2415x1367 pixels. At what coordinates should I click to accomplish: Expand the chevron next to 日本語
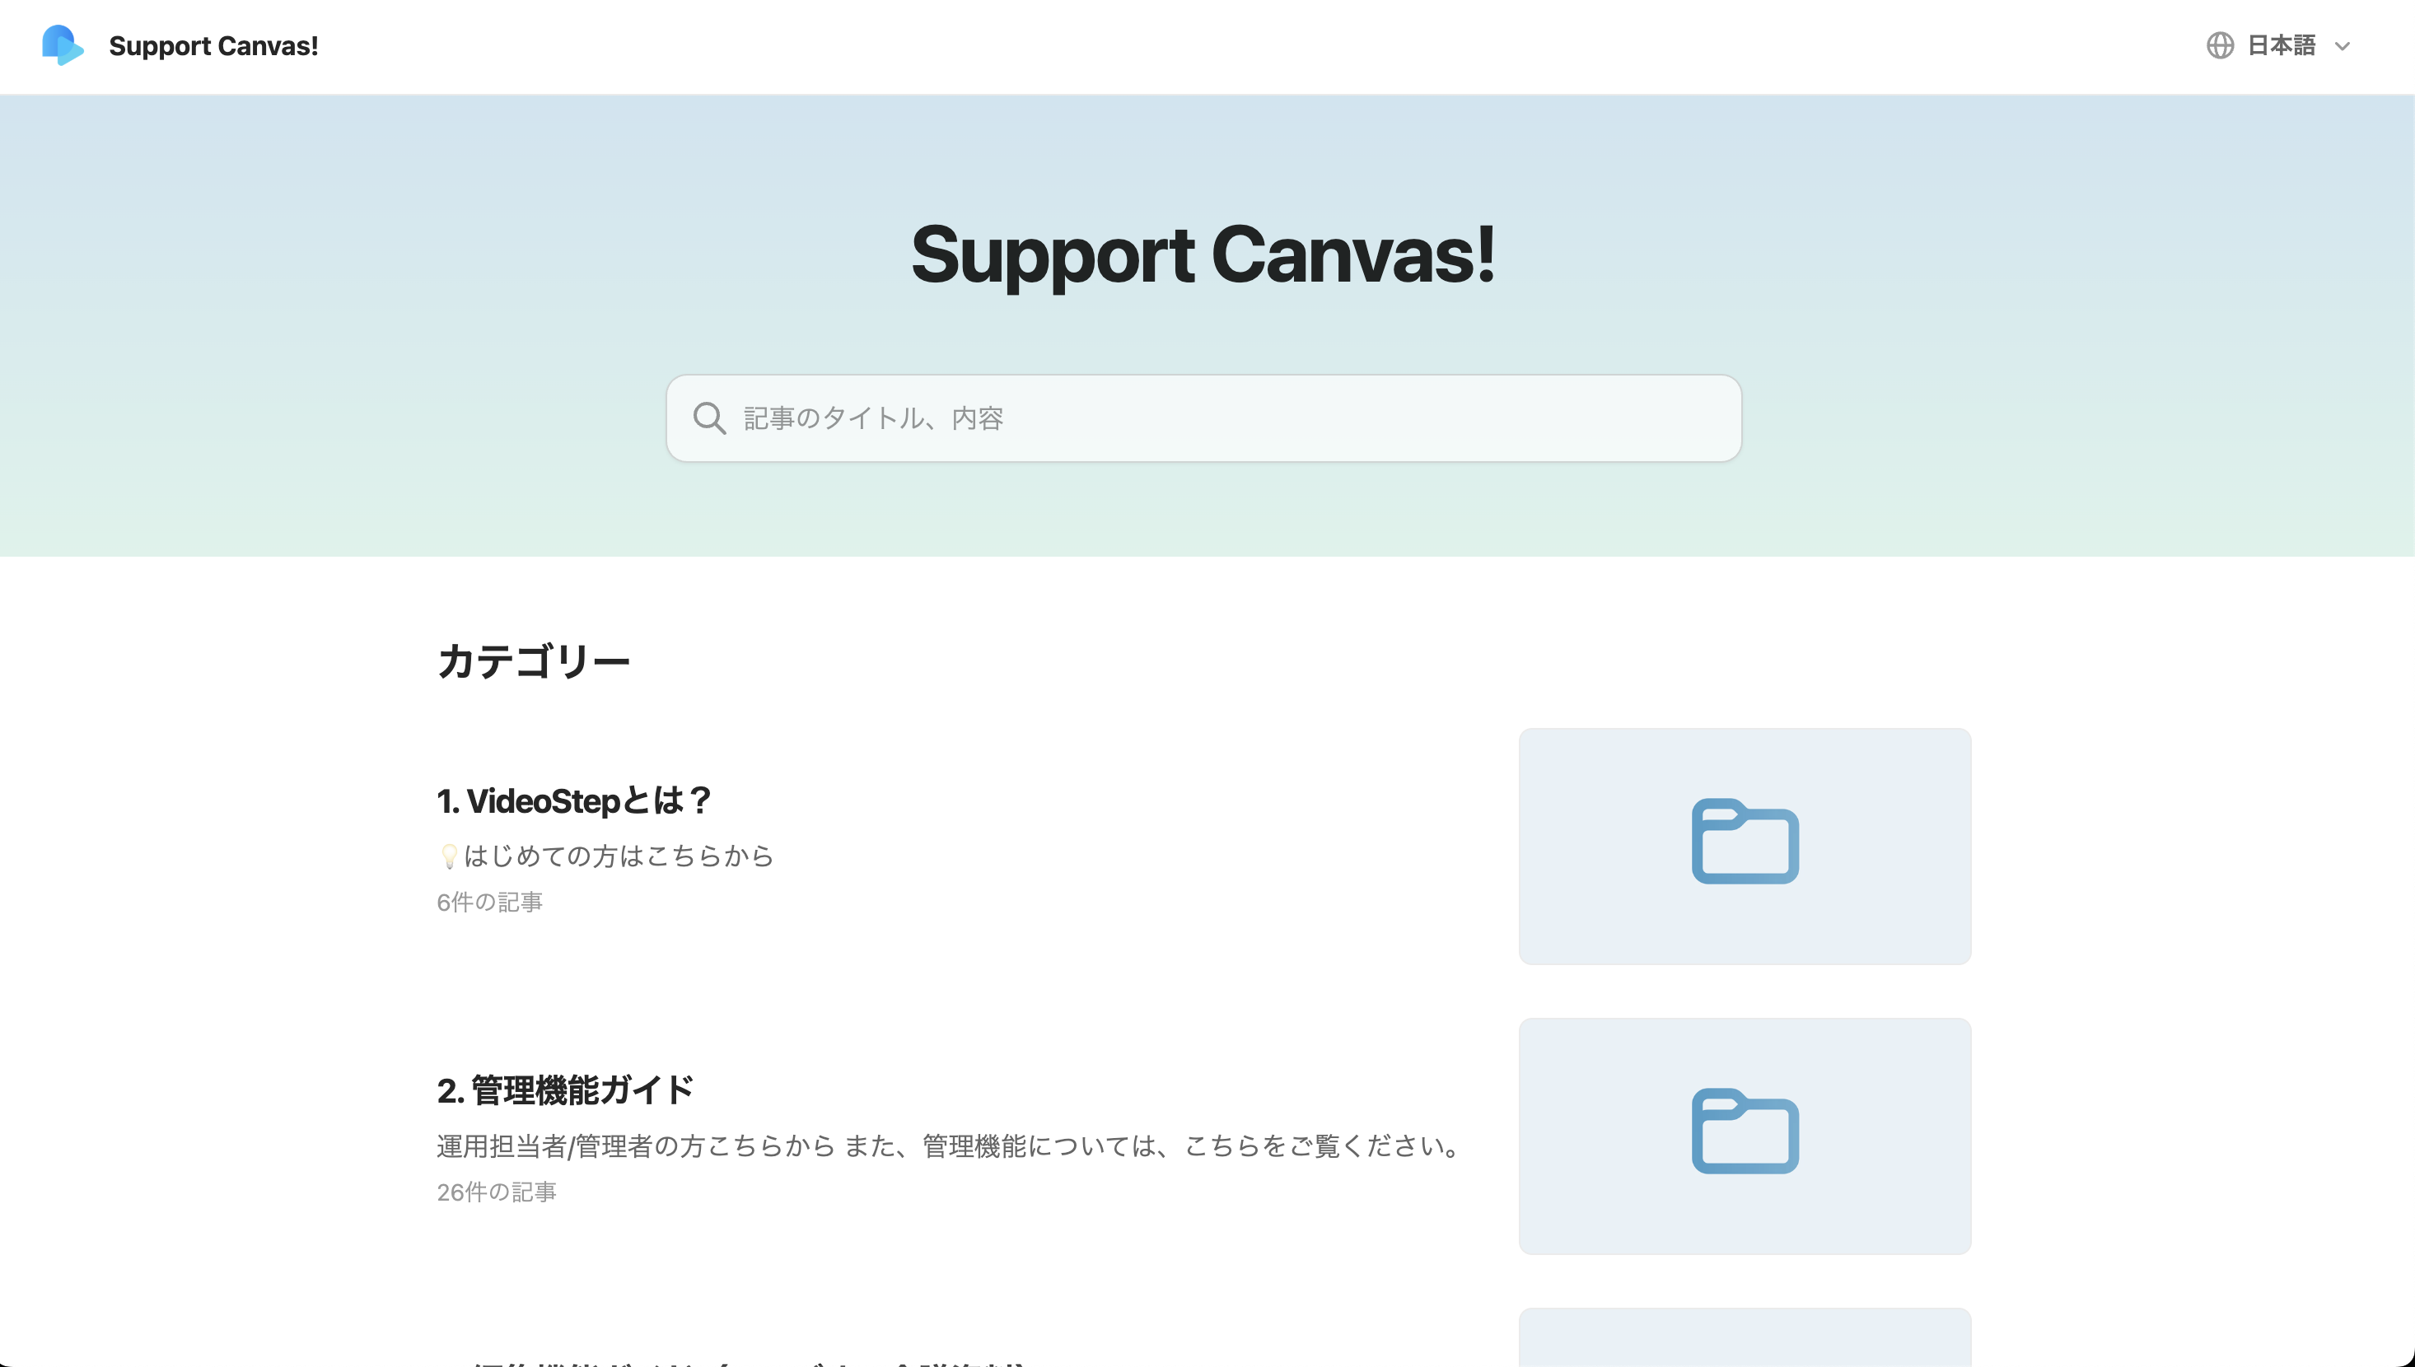pos(2342,46)
